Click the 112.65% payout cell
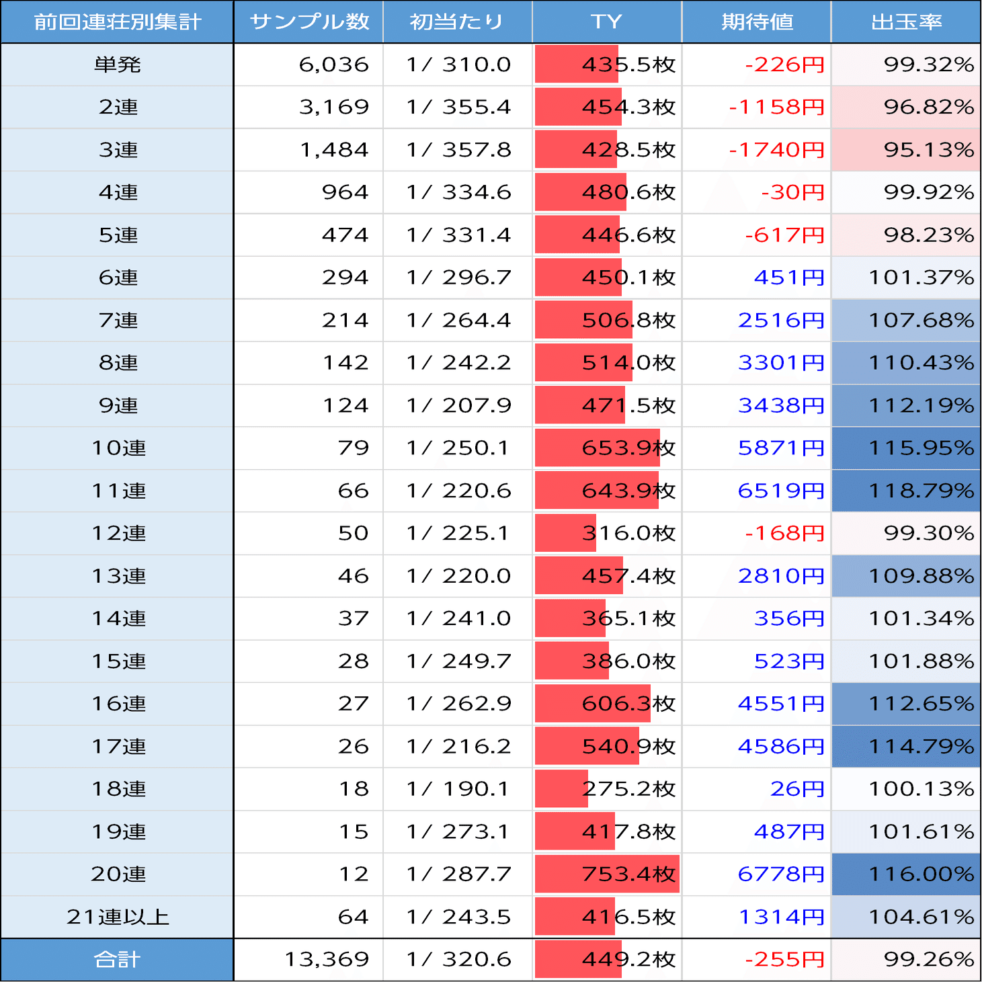 [x=906, y=704]
